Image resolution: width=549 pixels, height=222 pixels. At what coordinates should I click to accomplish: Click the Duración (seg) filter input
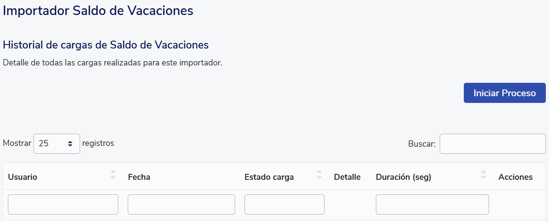pos(432,204)
